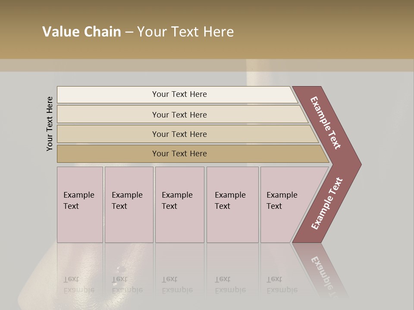This screenshot has height=310, width=414.
Task: Select the vertical 'Your Text Here' side label
Action: [50, 124]
